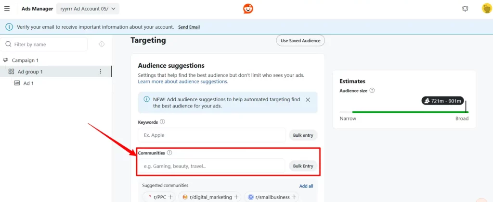
Task: Click the Audience size help icon
Action: pyautogui.click(x=372, y=90)
